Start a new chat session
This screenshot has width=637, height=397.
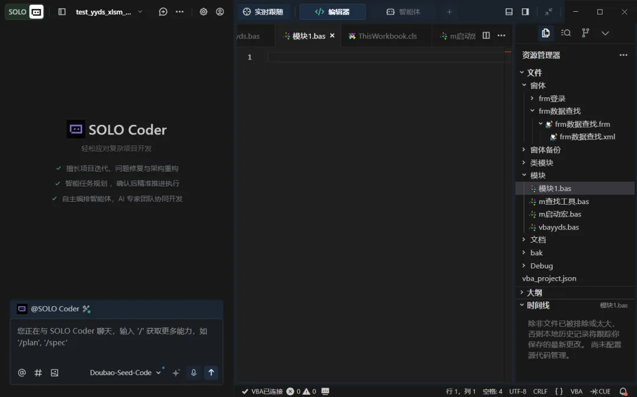pos(163,12)
